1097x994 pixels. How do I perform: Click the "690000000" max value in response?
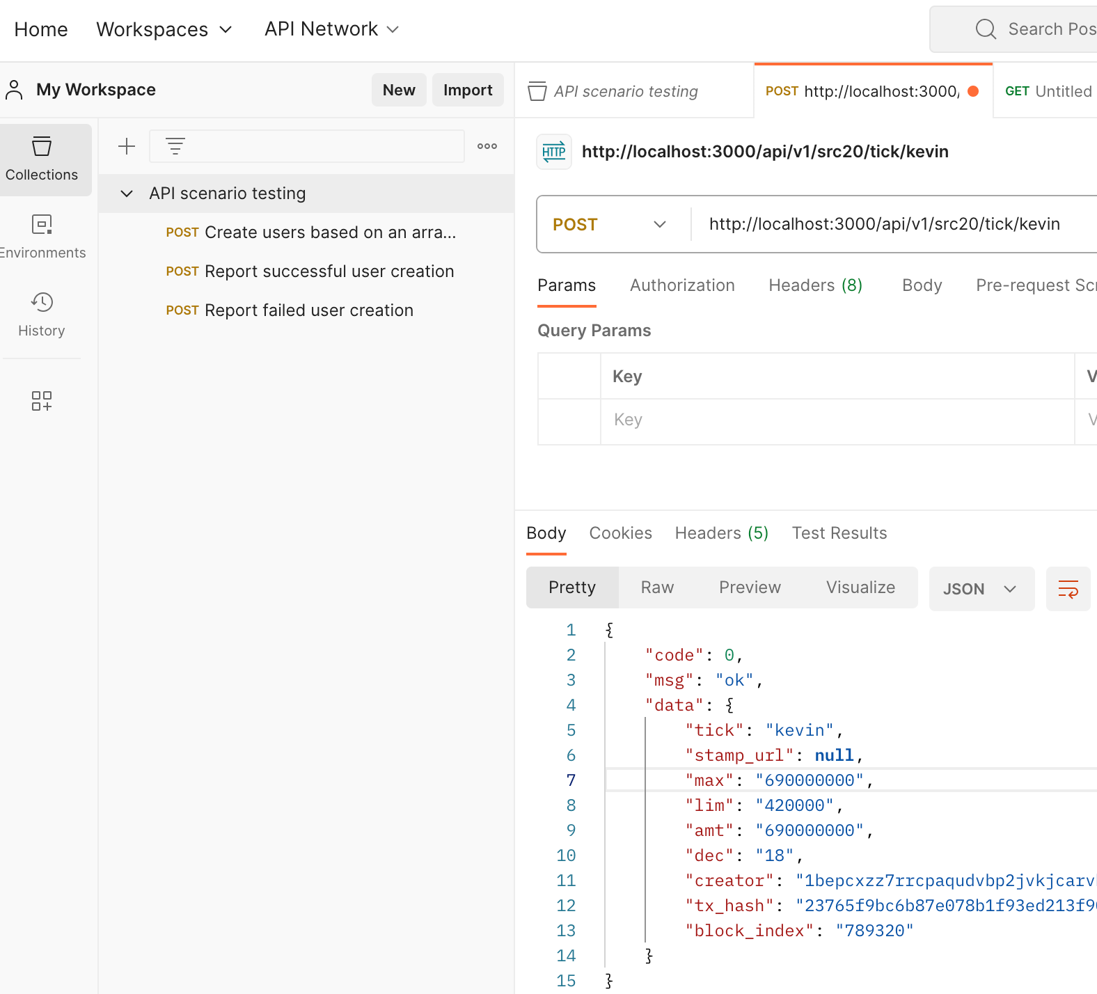tap(810, 780)
